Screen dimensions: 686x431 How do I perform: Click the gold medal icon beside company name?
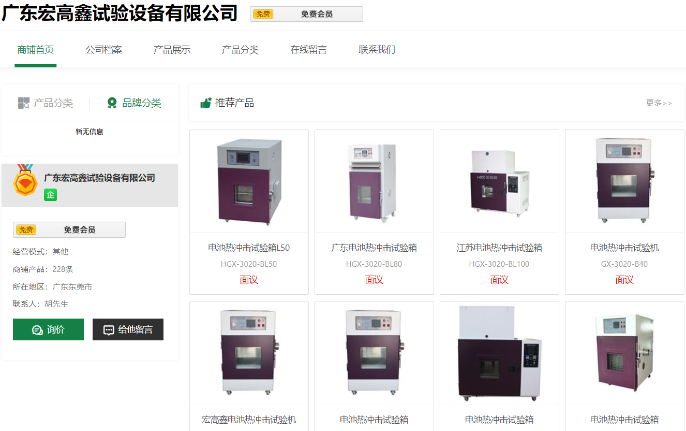click(25, 181)
